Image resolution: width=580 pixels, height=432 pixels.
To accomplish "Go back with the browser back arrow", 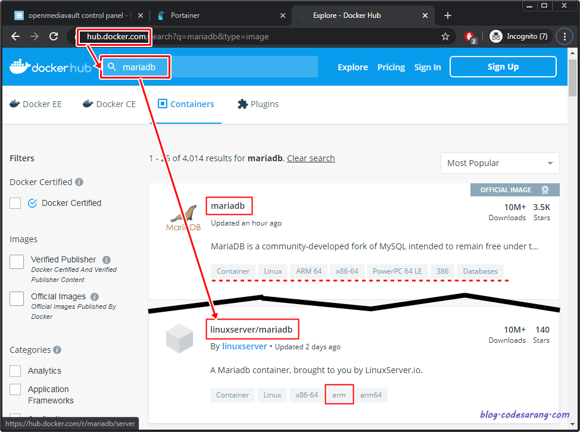I will (x=15, y=36).
